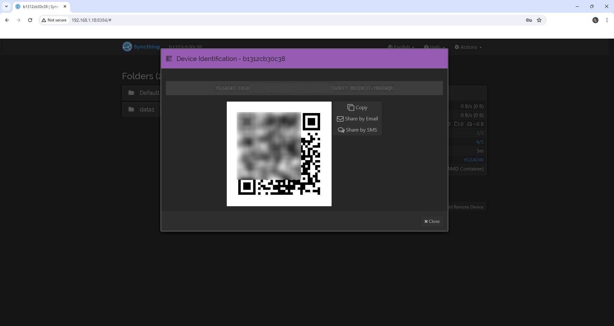Expand the data1 folder row

pyautogui.click(x=141, y=109)
